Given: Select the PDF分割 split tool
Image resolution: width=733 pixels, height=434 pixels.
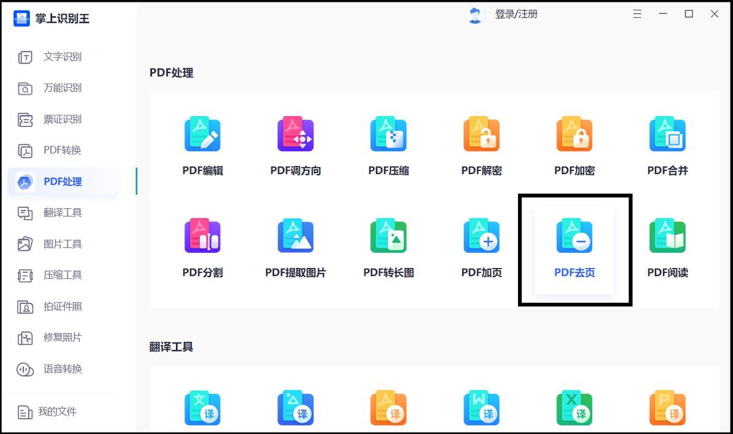Looking at the screenshot, I should (202, 244).
